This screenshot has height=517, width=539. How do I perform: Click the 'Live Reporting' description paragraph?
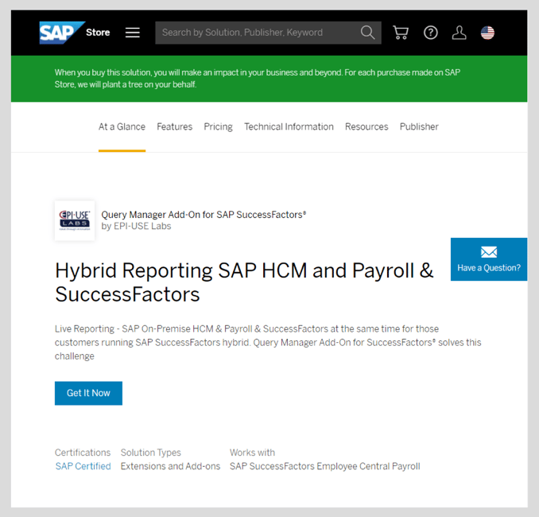click(x=268, y=342)
